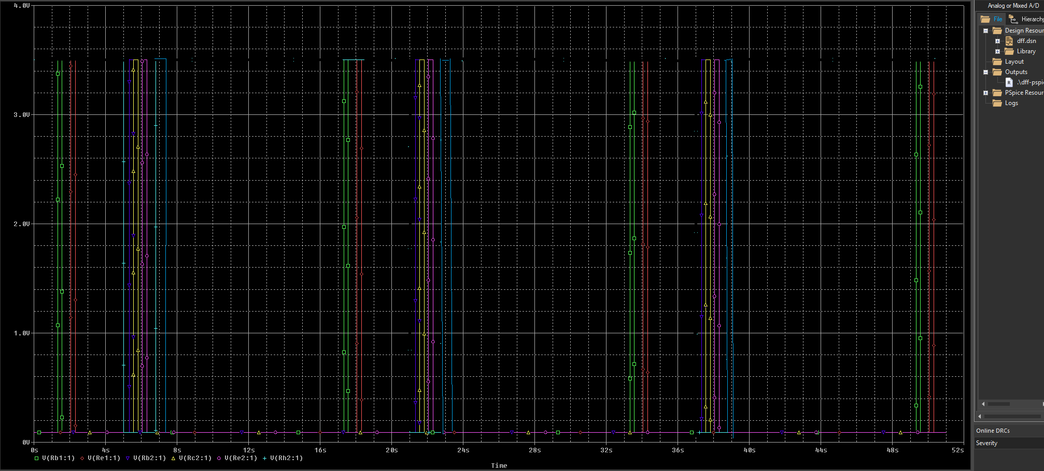1044x471 pixels.
Task: Collapse the Design Resources folder
Action: [x=985, y=31]
